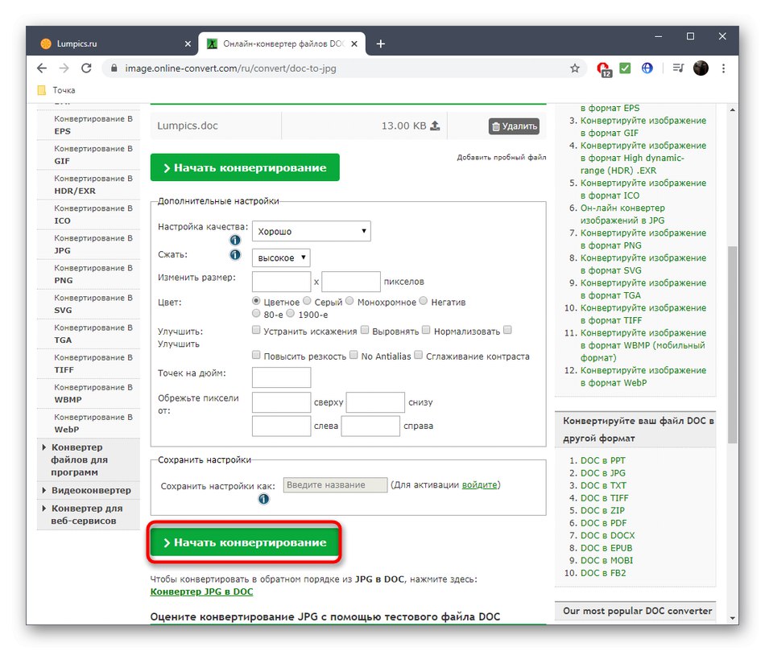Go back using the browser back arrow
This screenshot has width=765, height=651.
(x=42, y=68)
